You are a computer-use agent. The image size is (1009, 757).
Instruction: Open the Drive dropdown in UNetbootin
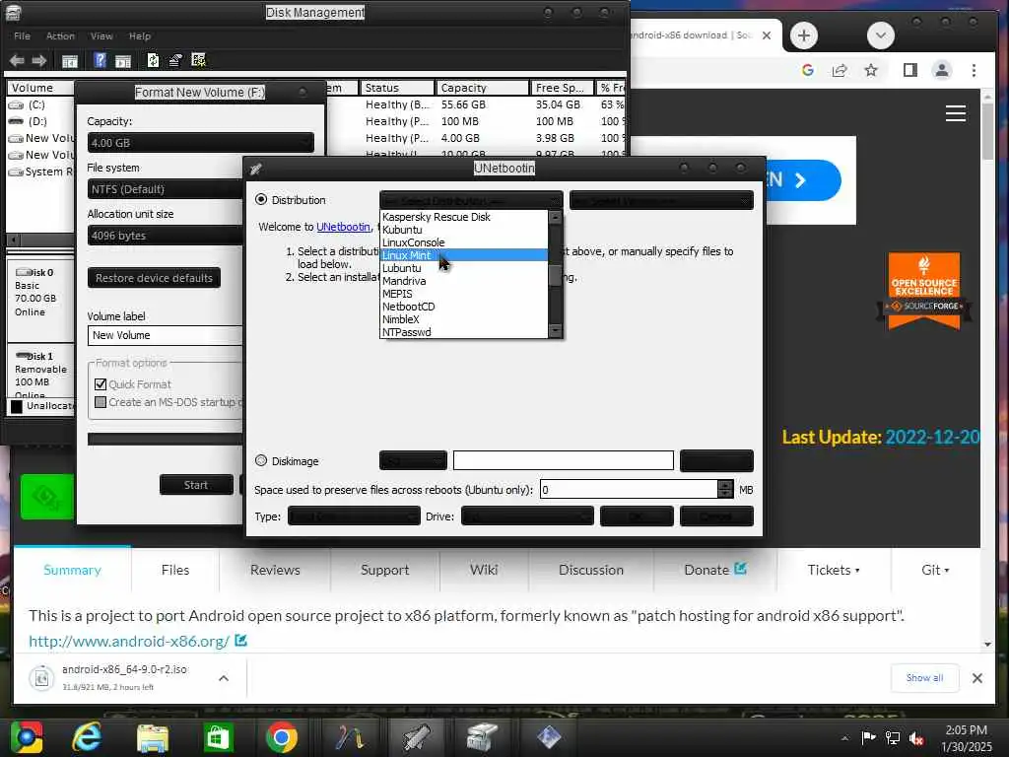tap(528, 516)
